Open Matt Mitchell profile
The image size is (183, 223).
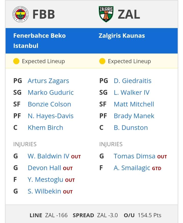click(134, 104)
